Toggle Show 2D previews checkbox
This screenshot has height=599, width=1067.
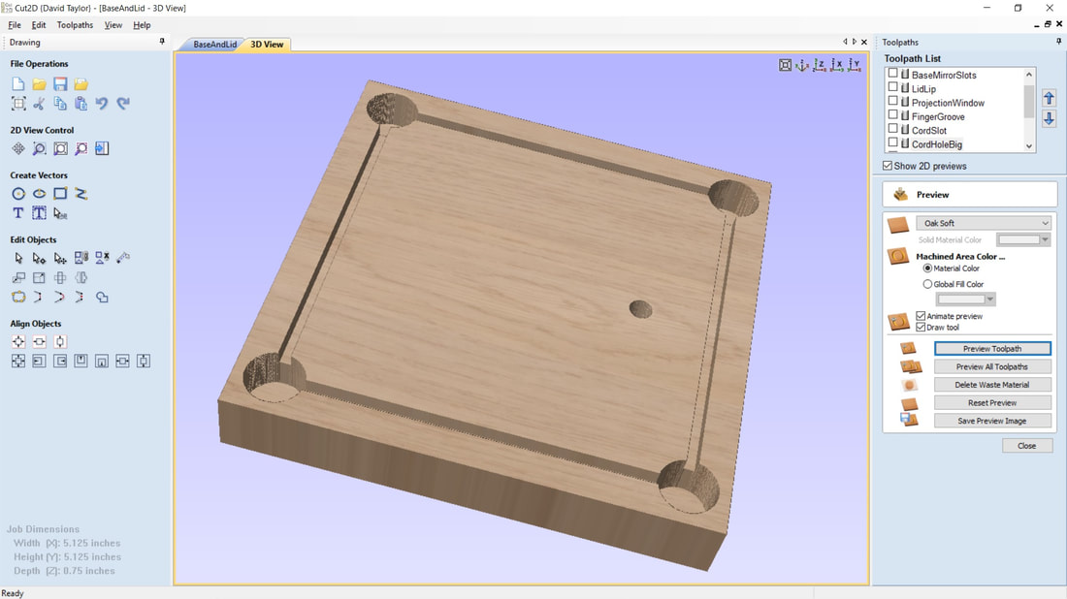click(888, 166)
